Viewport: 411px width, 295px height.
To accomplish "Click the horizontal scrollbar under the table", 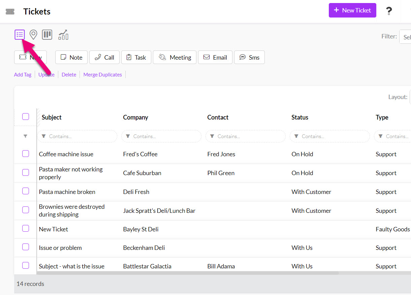I will (x=188, y=273).
